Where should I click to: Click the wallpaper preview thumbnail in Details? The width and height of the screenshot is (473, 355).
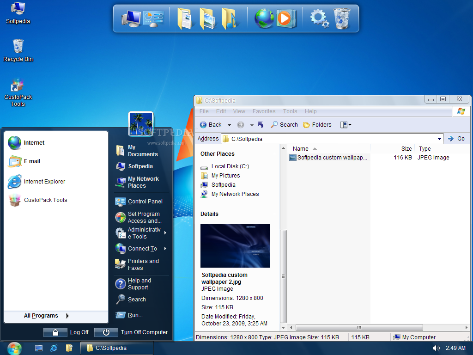(x=235, y=246)
